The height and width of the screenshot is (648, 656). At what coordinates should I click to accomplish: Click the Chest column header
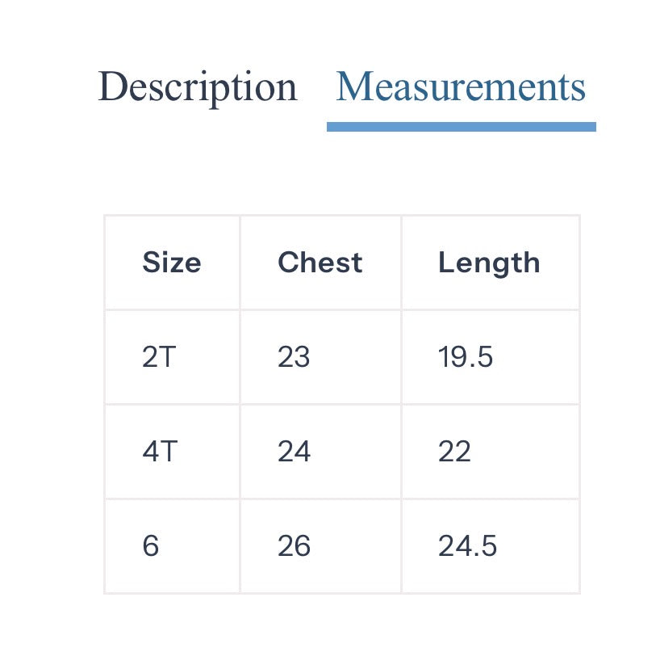320,263
